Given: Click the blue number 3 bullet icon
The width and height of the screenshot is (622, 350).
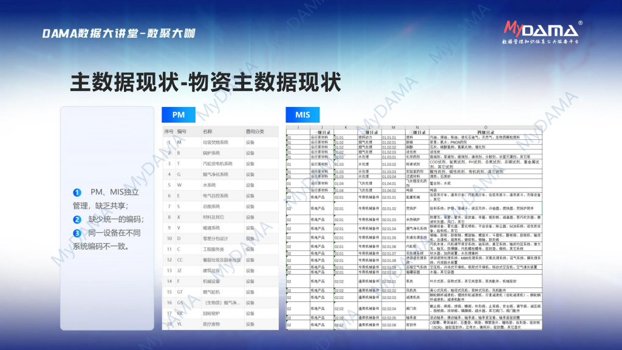Looking at the screenshot, I should [x=77, y=233].
